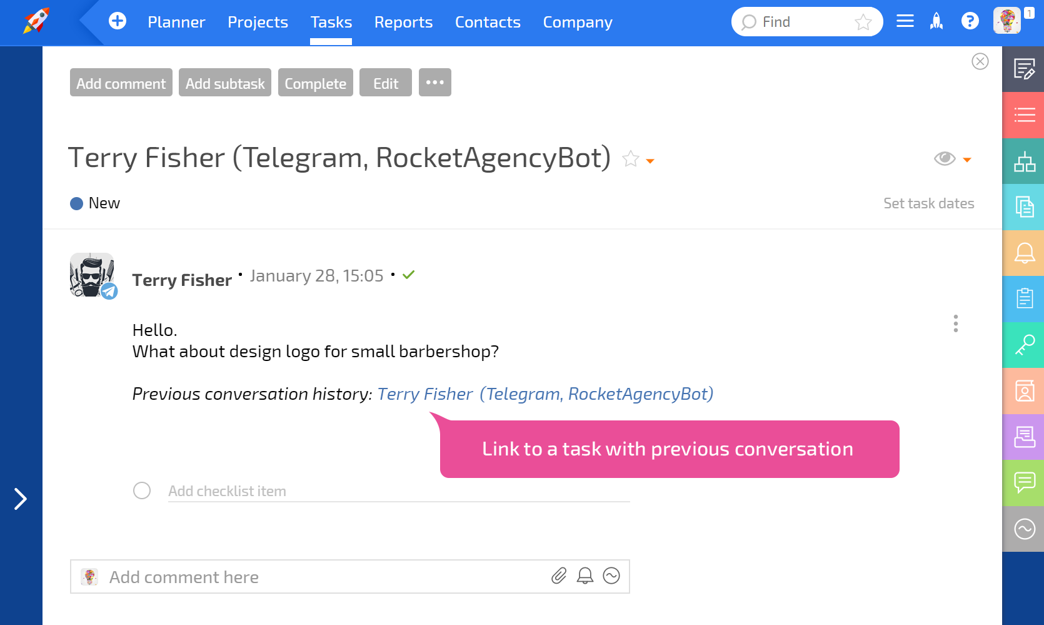Click the paperclip attach file icon
Screen dimensions: 1044x625
tap(559, 576)
